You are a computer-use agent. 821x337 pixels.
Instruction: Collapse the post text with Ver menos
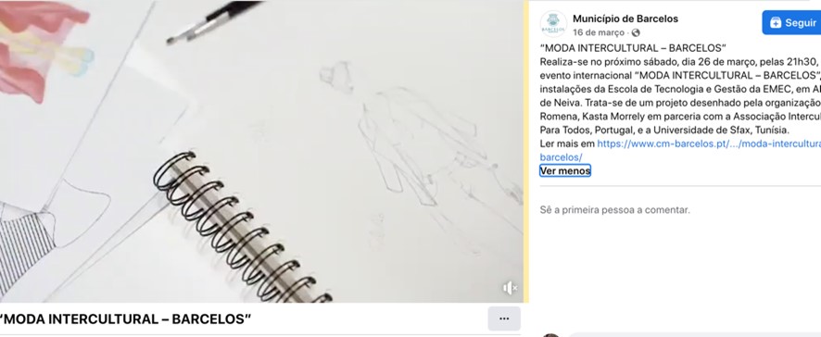point(565,170)
